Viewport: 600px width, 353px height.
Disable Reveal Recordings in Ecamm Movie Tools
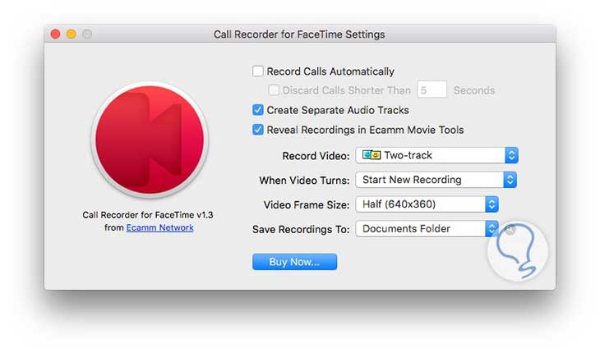[258, 130]
